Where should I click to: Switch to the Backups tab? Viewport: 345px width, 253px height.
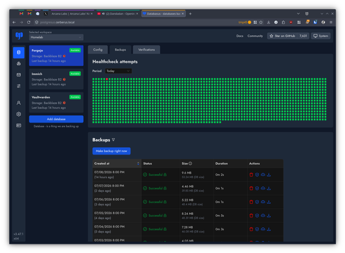120,50
